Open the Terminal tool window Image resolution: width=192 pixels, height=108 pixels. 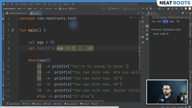[x=85, y=104]
